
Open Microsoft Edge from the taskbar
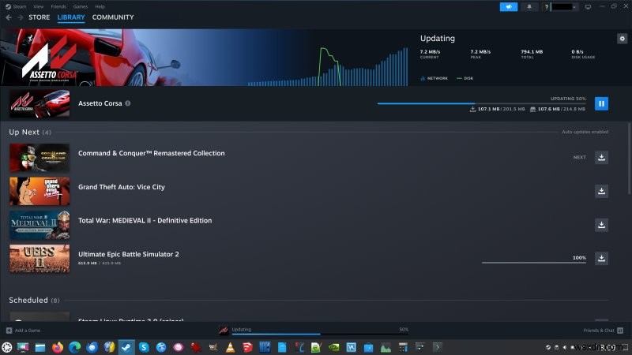tap(74, 347)
